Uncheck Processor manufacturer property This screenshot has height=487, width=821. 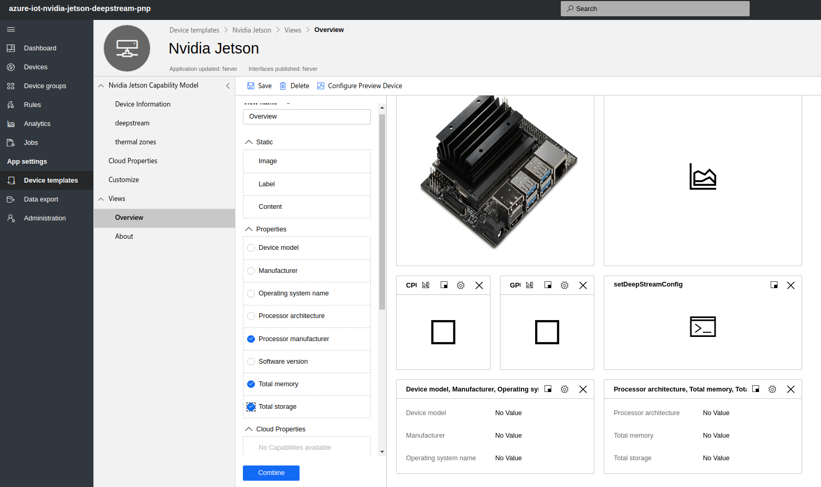click(251, 339)
